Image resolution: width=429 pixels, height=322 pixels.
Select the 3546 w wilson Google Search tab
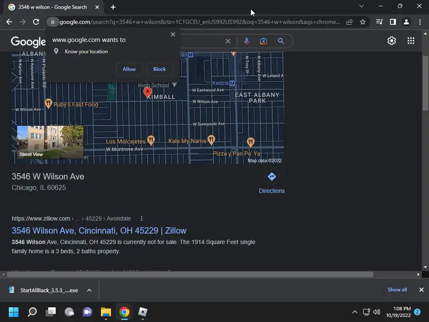pyautogui.click(x=52, y=7)
